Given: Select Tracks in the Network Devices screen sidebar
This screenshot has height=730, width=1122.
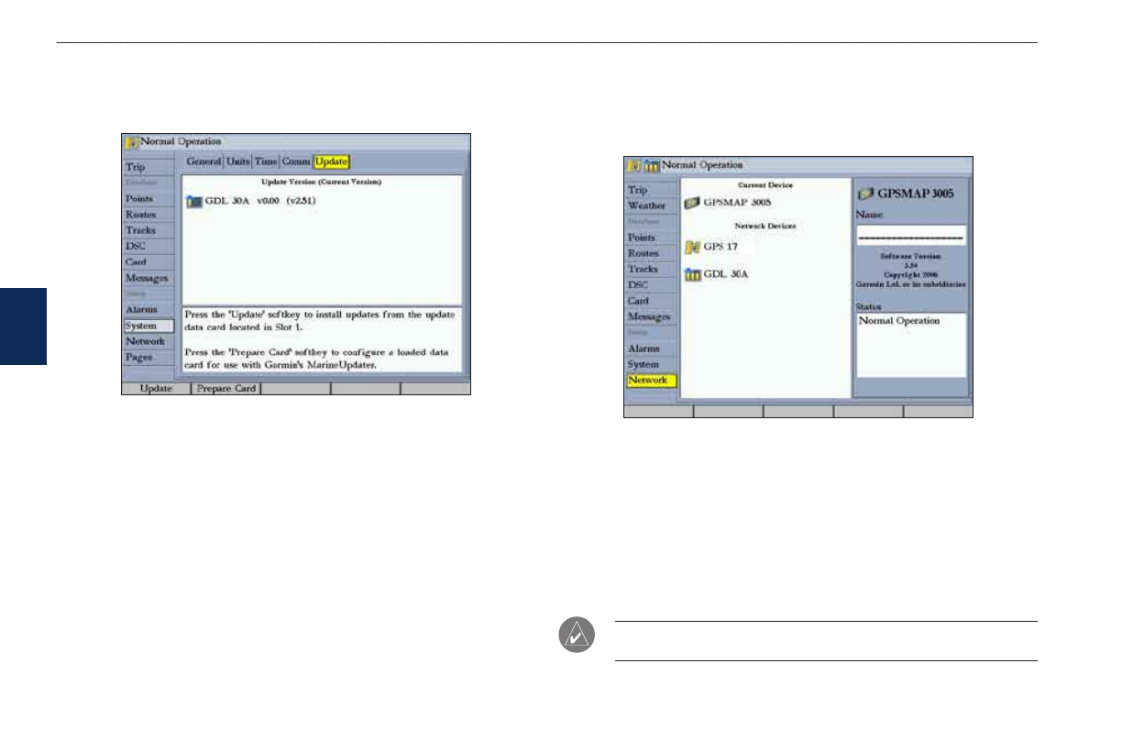Looking at the screenshot, I should coord(651,269).
